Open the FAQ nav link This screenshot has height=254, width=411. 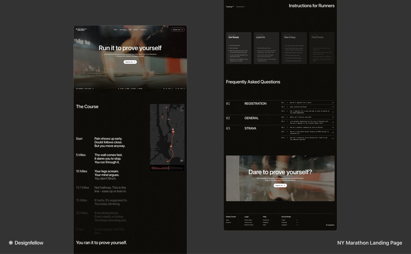click(x=130, y=30)
